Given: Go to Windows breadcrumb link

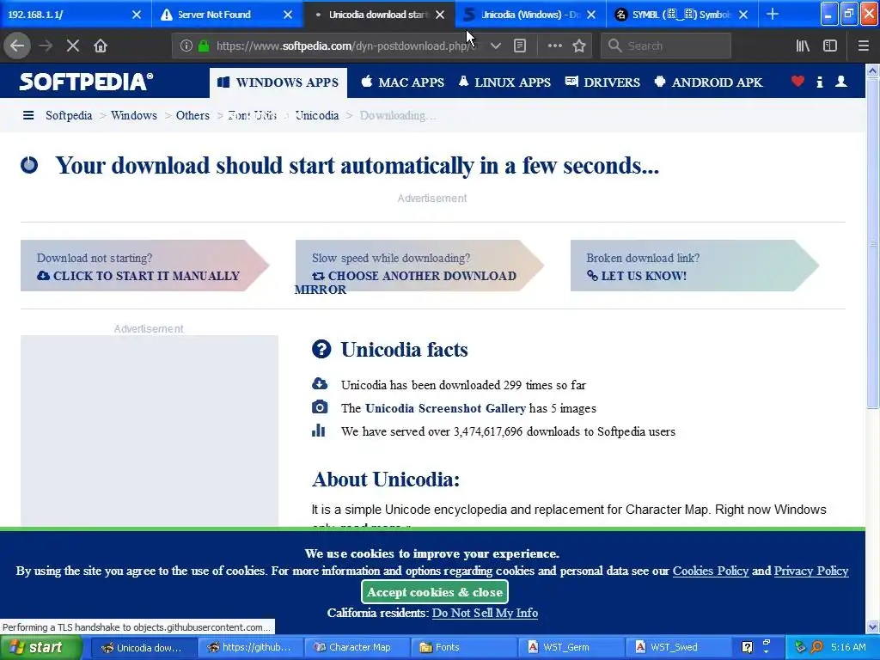Looking at the screenshot, I should click(133, 115).
